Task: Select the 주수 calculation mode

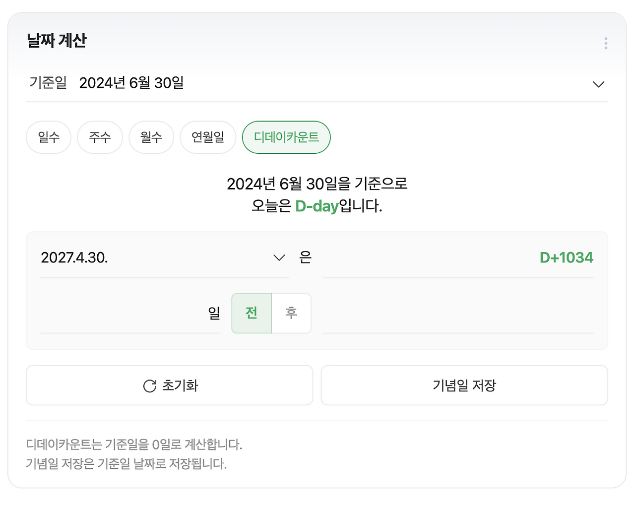Action: pyautogui.click(x=100, y=137)
